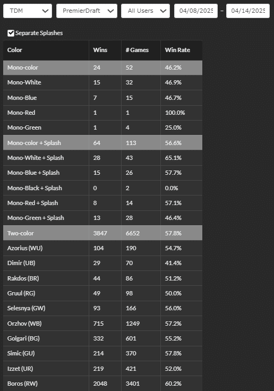Uncheck the Separate Splashes checkbox

tap(11, 33)
